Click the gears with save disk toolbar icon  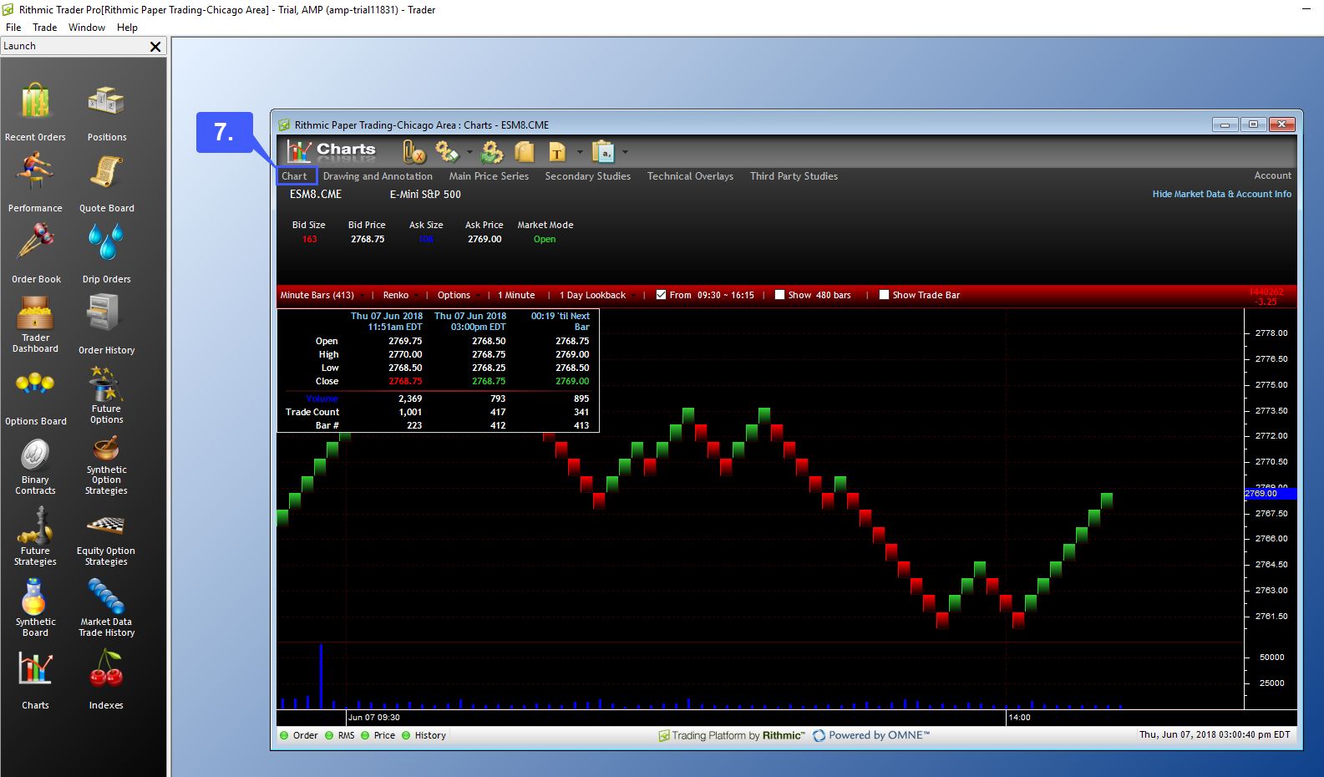448,152
